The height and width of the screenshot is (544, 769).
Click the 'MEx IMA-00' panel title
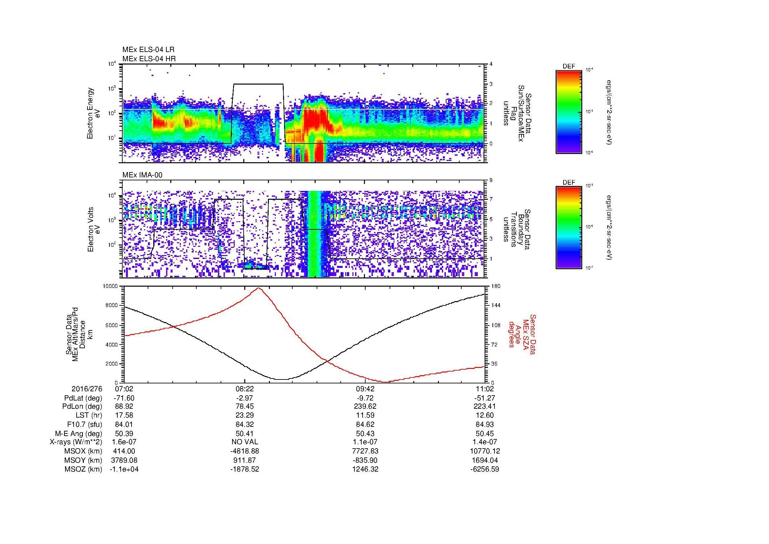(x=142, y=175)
